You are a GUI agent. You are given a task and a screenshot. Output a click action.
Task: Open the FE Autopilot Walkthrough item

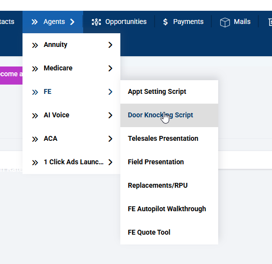169,209
